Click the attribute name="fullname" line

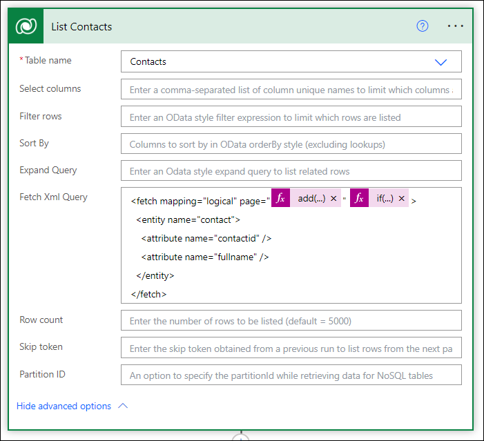(x=205, y=257)
